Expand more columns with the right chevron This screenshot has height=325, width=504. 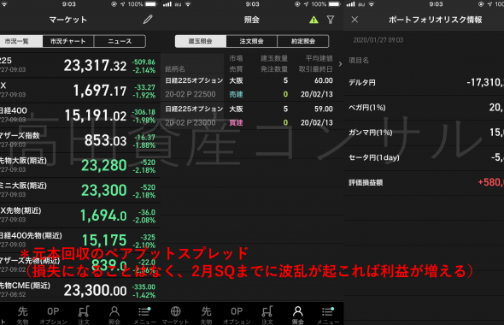pos(340,64)
